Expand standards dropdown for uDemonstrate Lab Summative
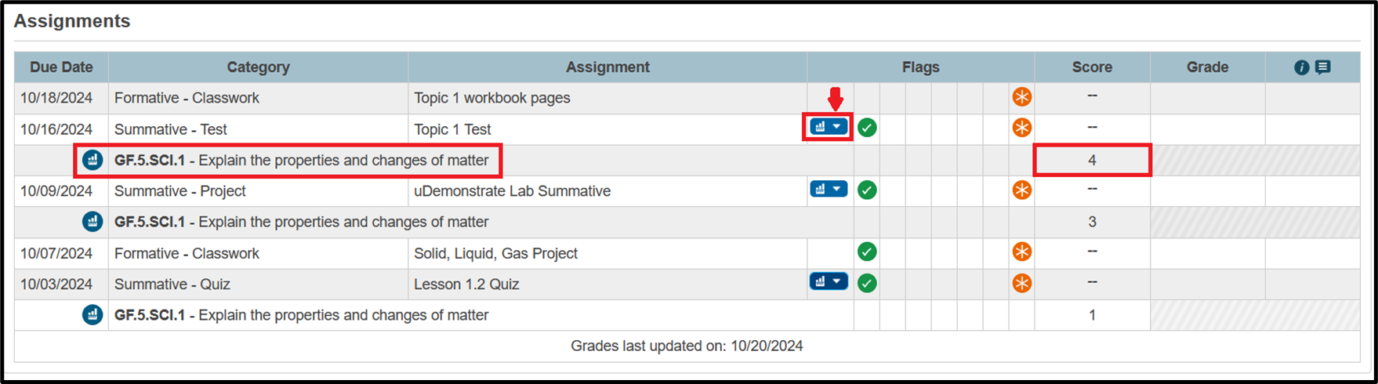Screen dimensions: 1378x384 (x=829, y=189)
